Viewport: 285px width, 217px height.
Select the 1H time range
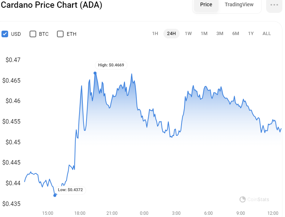tap(155, 34)
